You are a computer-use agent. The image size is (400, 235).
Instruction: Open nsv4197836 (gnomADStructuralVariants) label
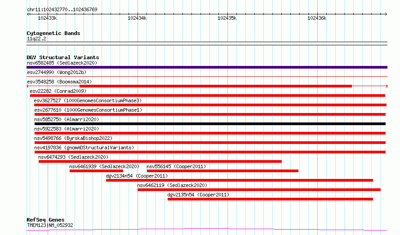84,148
